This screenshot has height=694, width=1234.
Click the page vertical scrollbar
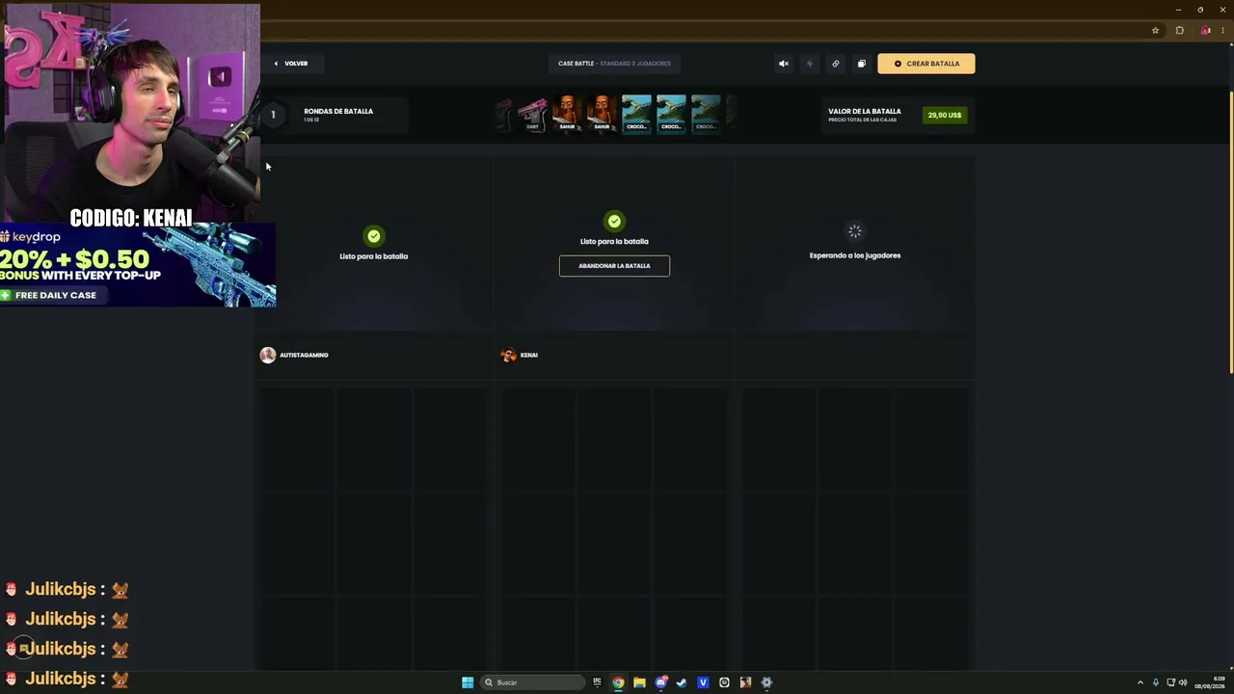1231,231
